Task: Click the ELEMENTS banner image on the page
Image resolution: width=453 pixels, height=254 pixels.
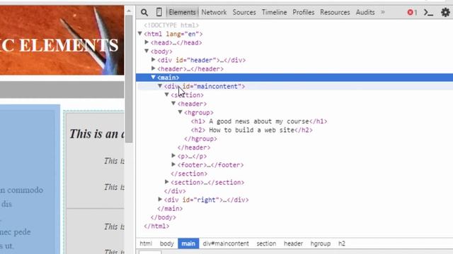Action: click(62, 40)
